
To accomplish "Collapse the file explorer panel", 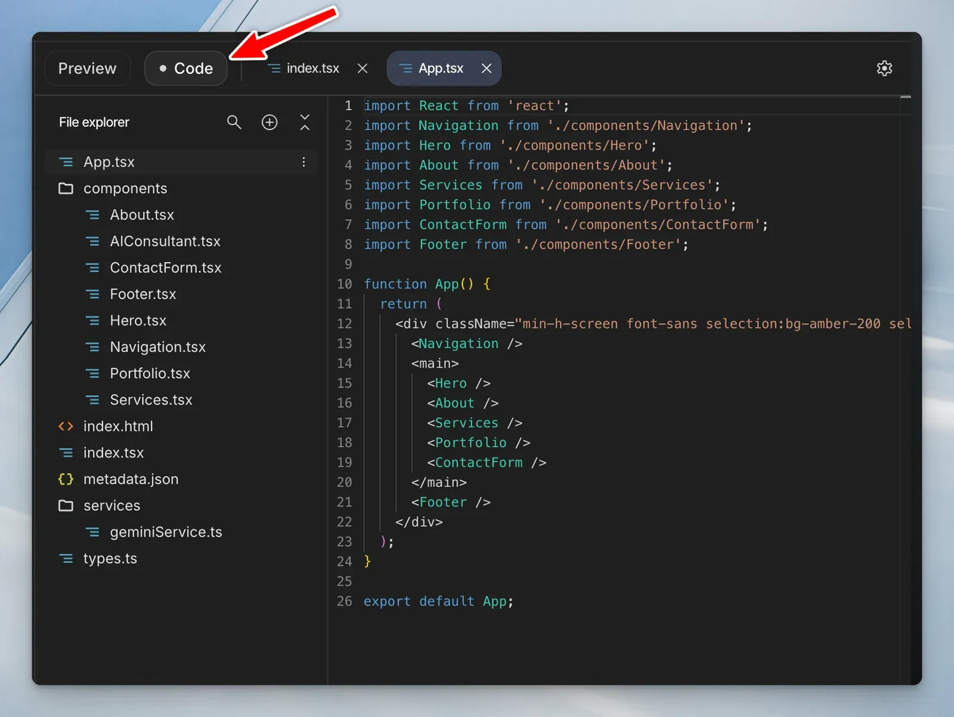I will click(x=305, y=122).
